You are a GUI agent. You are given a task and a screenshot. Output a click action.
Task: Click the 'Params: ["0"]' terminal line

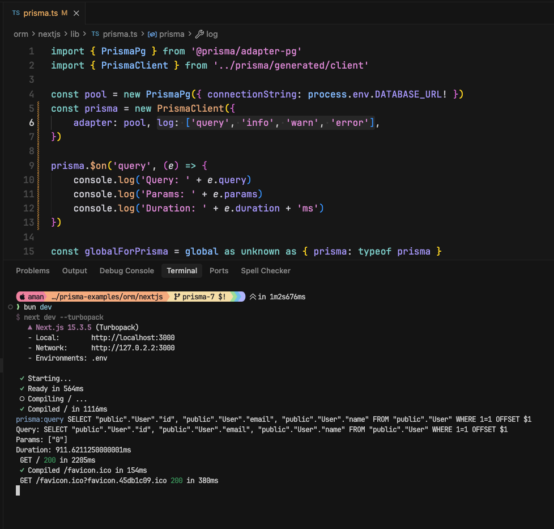[x=42, y=440]
